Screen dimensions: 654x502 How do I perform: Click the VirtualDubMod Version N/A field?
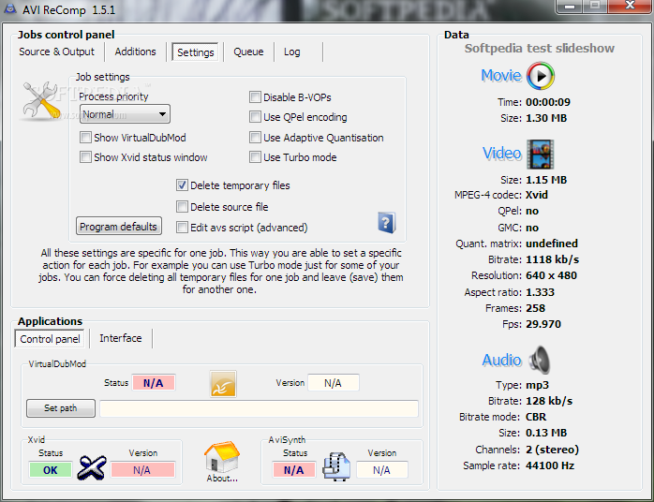point(333,383)
